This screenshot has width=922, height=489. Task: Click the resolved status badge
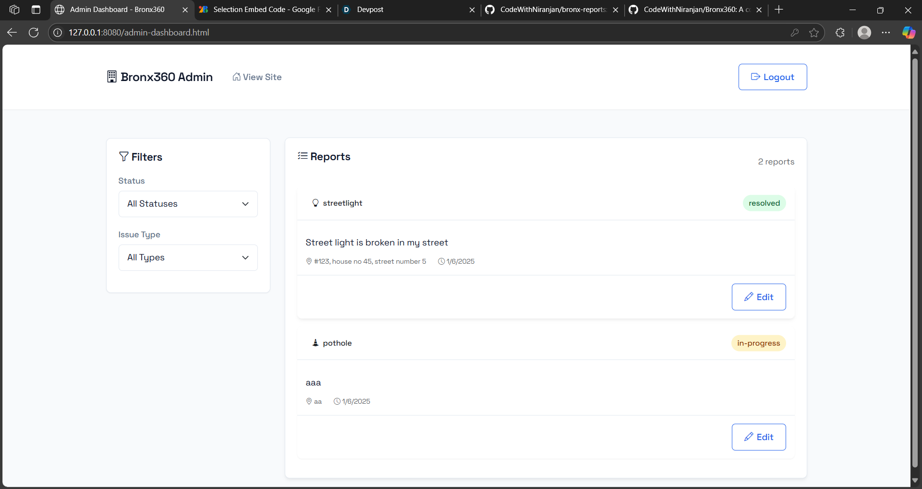click(x=764, y=203)
